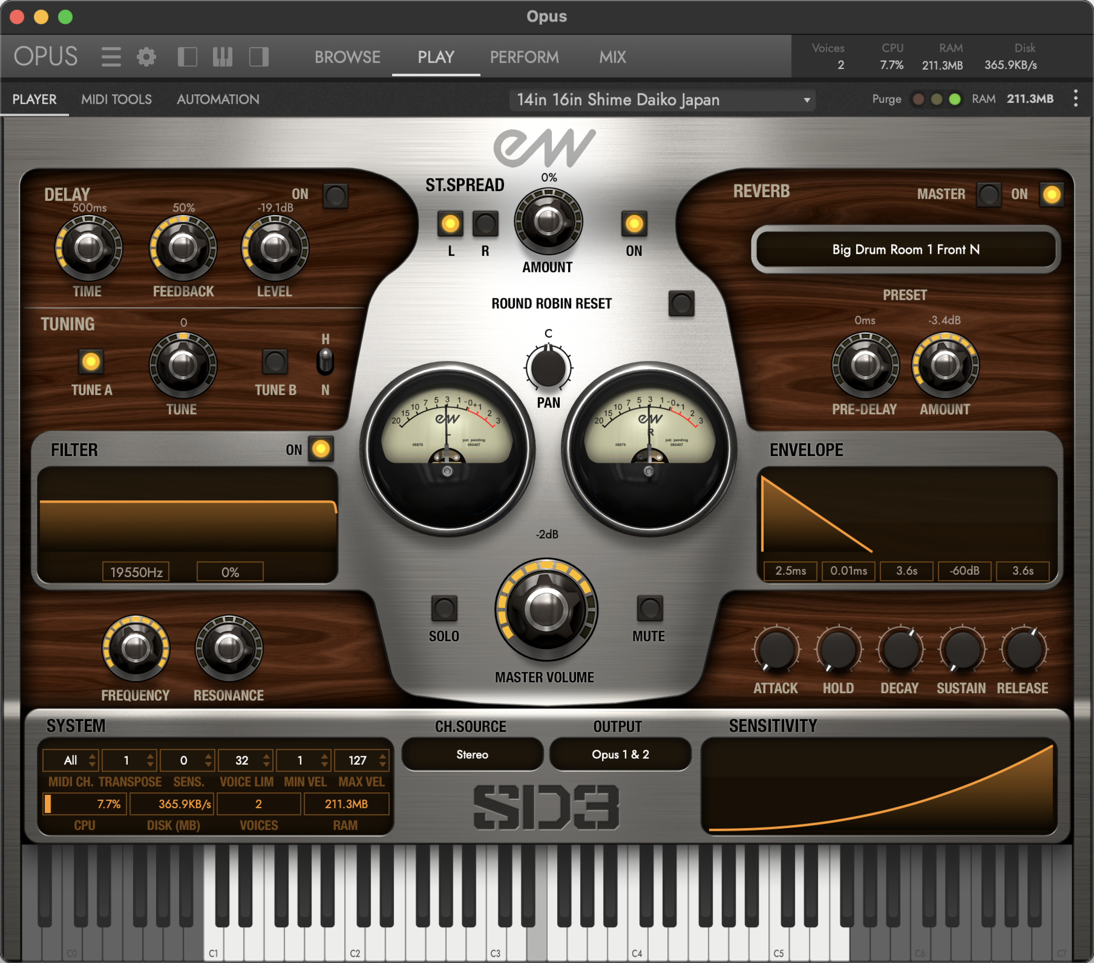Change CH.SOURCE from Stereo
1094x963 pixels.
pos(472,754)
